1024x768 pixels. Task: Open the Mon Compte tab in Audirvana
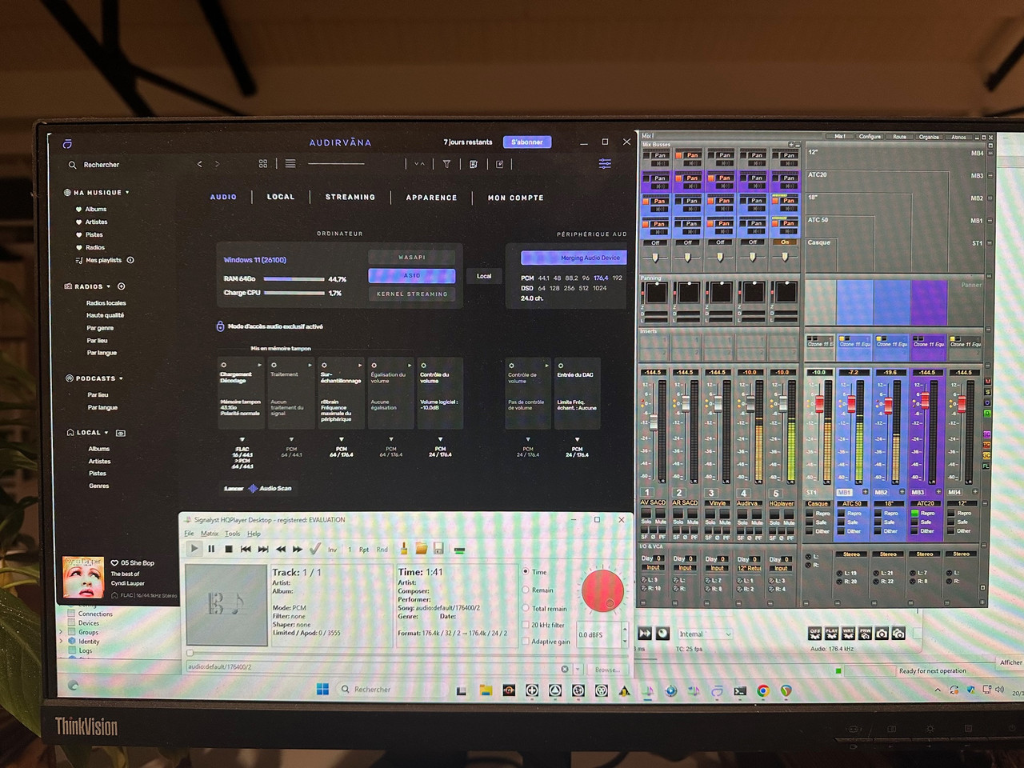[x=516, y=198]
